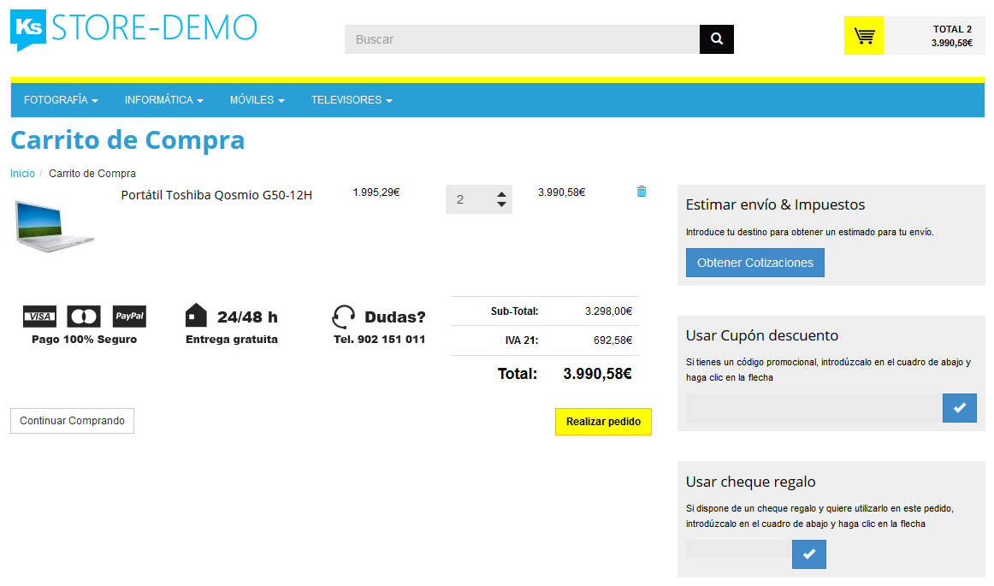Screen dimensions: 994x586
Task: Click the Toshiba laptop thumbnail image
Action: click(54, 226)
